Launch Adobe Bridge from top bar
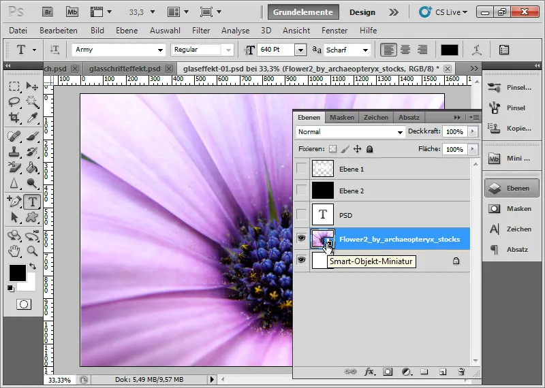Screen dimensions: 545x388 [x=48, y=12]
